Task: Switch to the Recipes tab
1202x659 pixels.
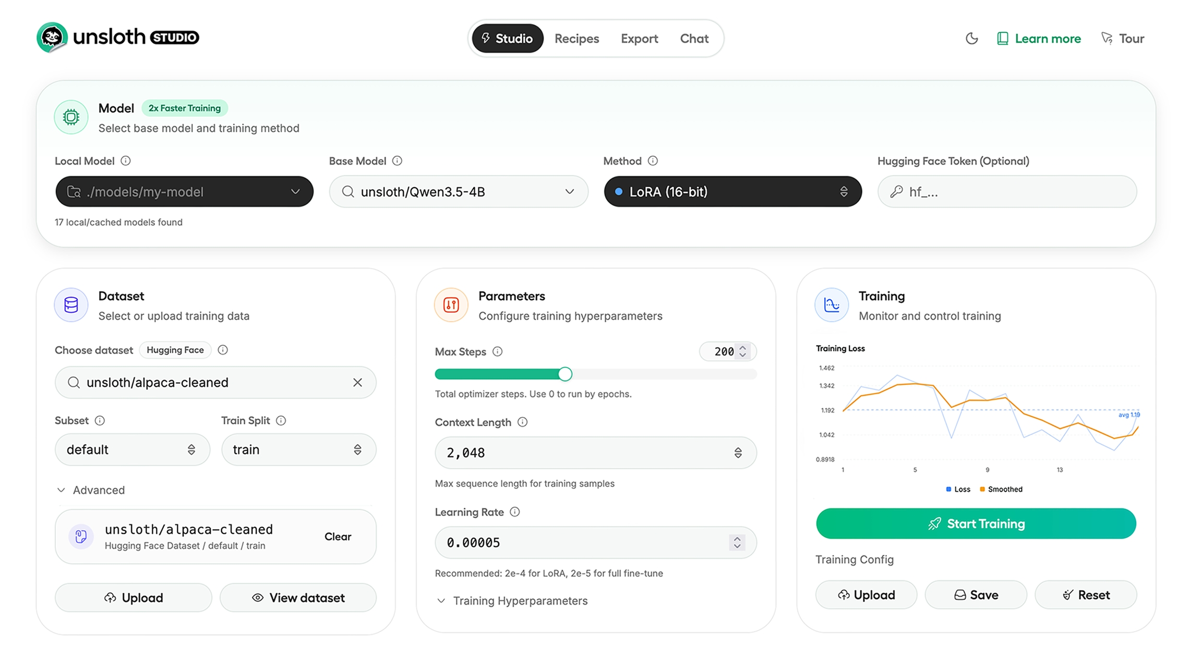Action: click(x=576, y=38)
